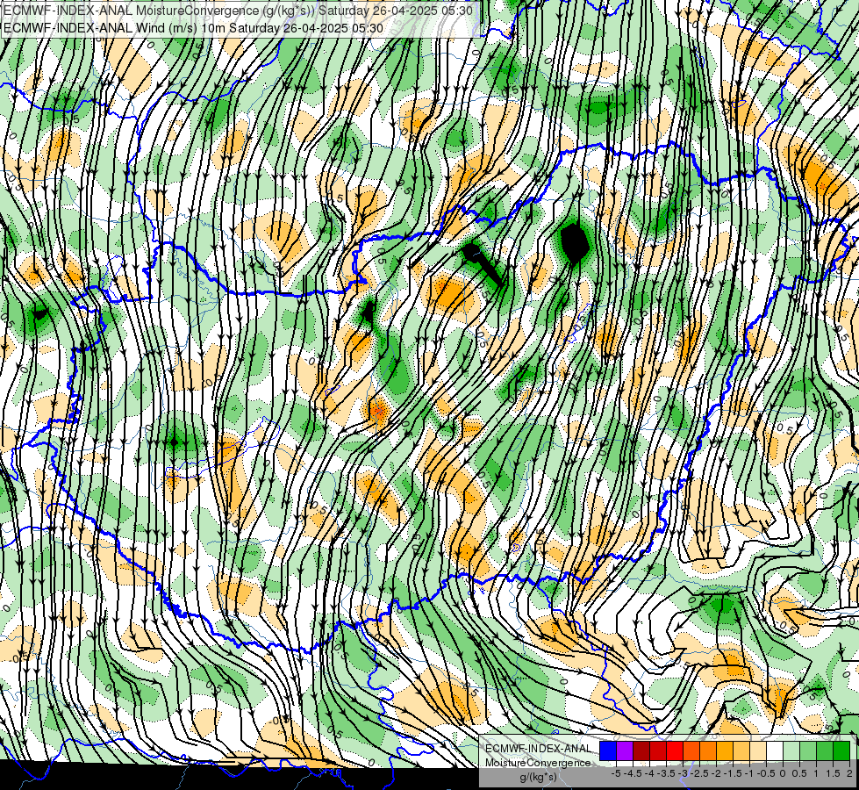Click the darkest green legend swatch
859x790 pixels.
coord(841,751)
